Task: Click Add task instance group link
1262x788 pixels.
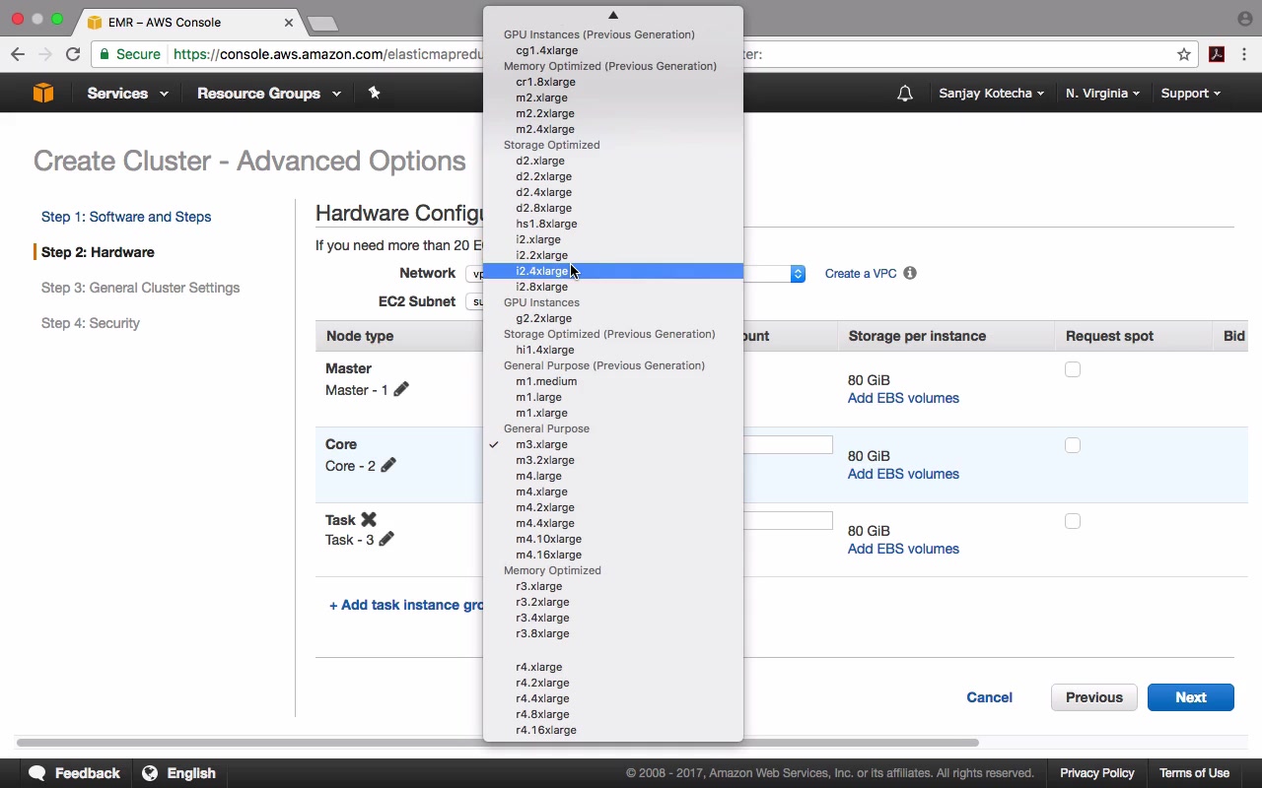Action: [x=406, y=605]
